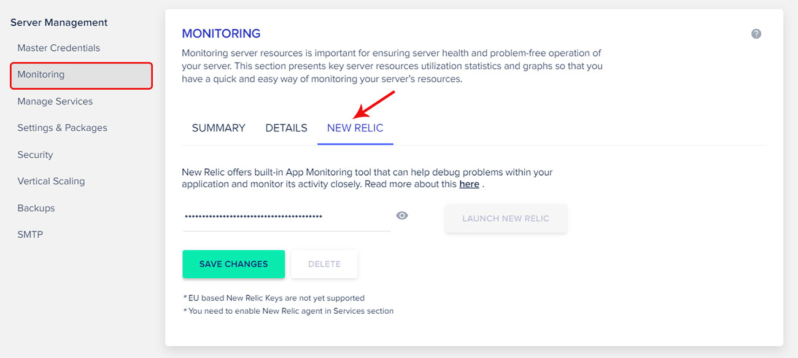Viewport: 798px width, 358px height.
Task: Go to Manage Services section
Action: click(x=55, y=101)
